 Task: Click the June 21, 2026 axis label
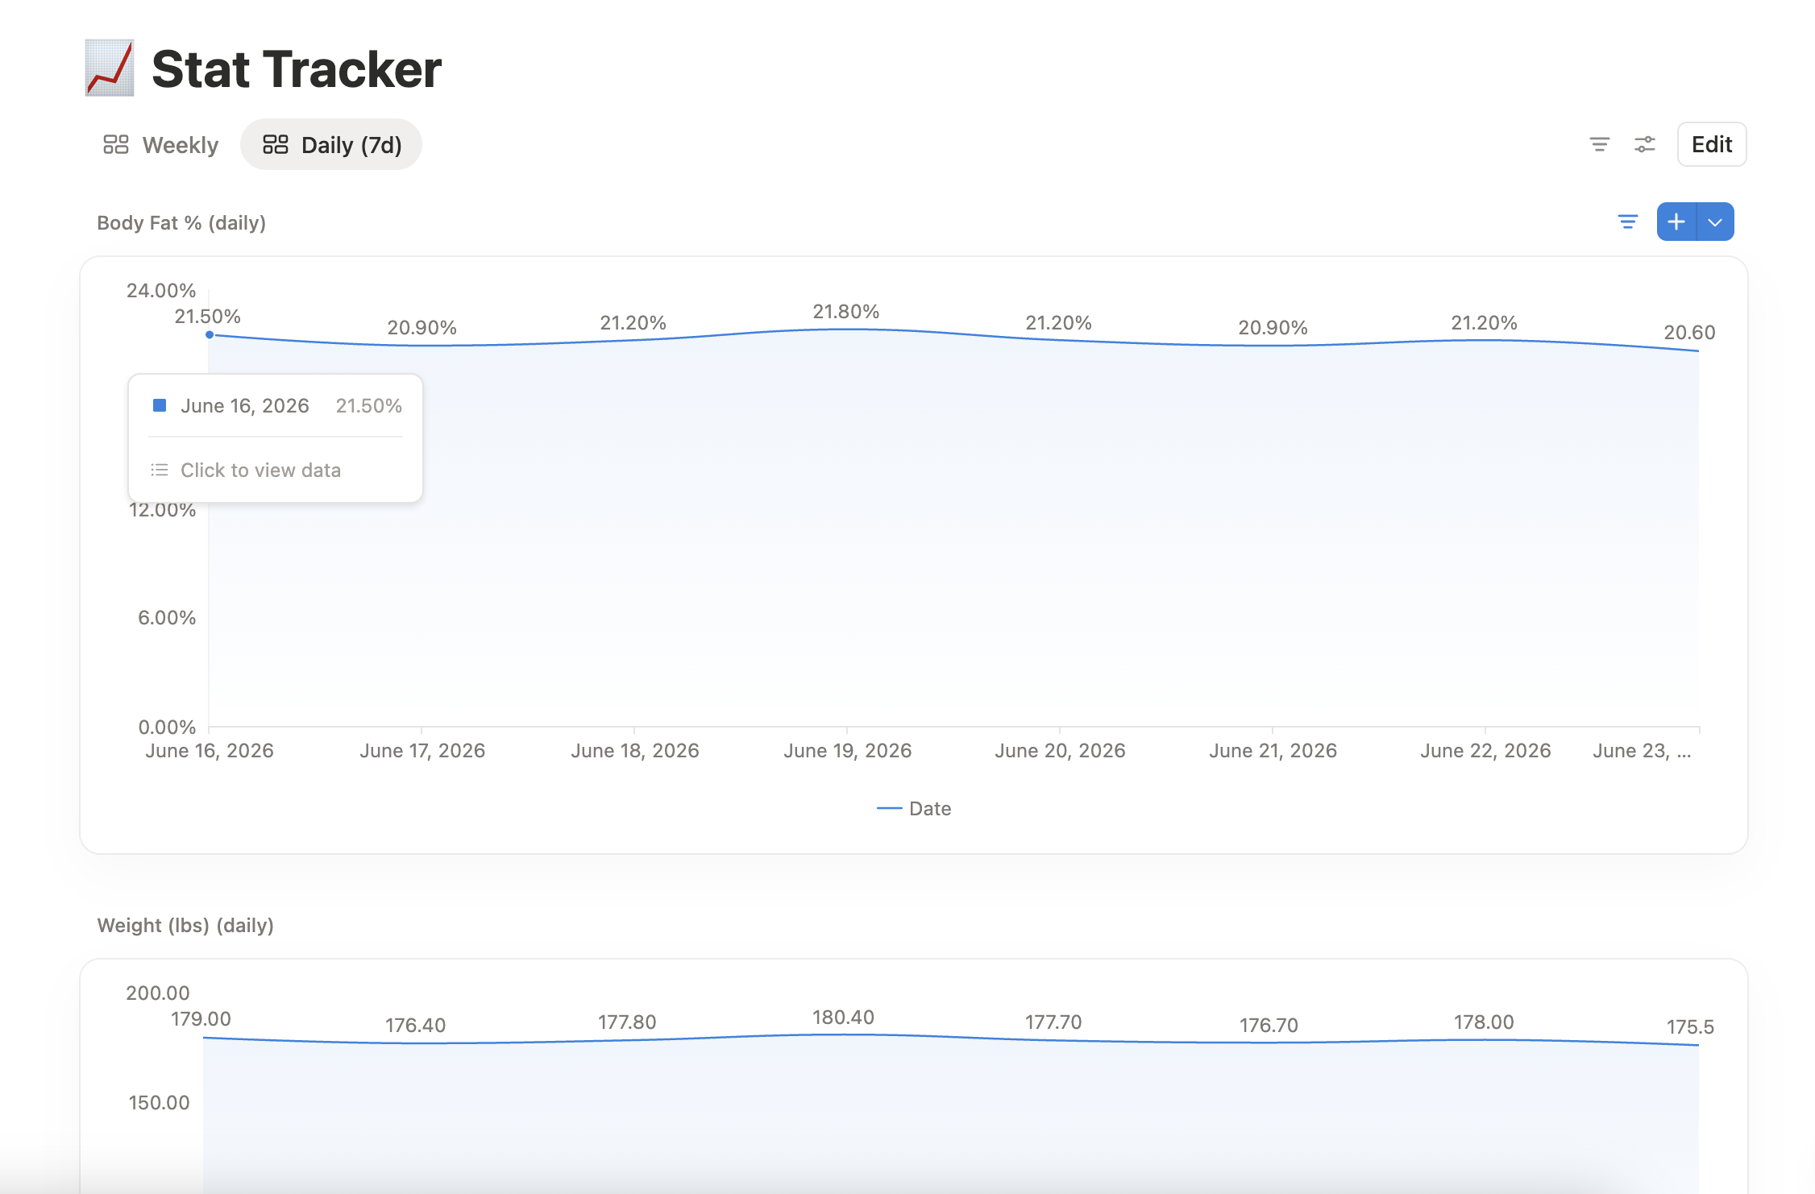pyautogui.click(x=1273, y=751)
